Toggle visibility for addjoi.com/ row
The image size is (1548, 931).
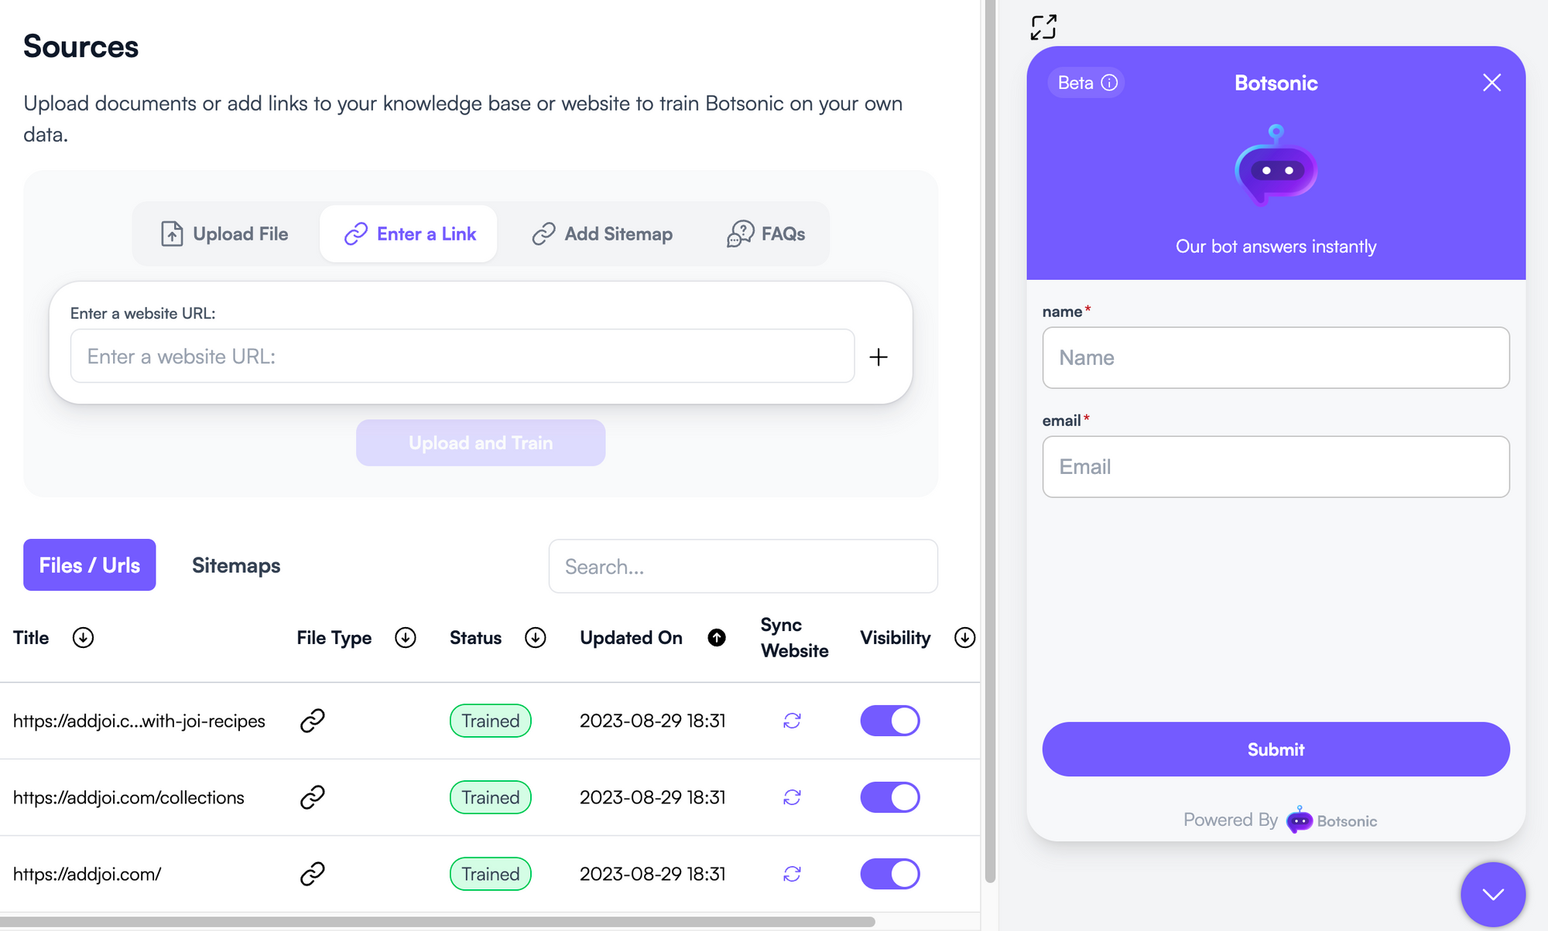click(890, 872)
